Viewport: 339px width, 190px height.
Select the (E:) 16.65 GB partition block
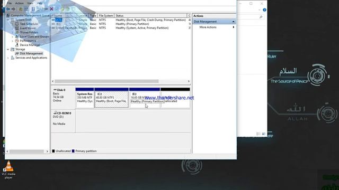(x=145, y=98)
